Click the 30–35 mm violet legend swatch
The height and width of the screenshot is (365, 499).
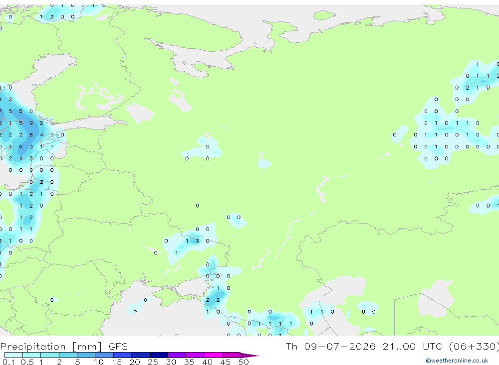coord(177,355)
